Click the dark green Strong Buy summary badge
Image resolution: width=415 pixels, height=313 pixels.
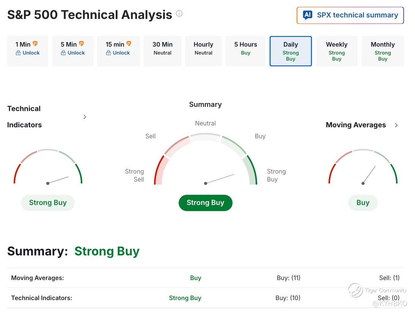[x=205, y=203]
